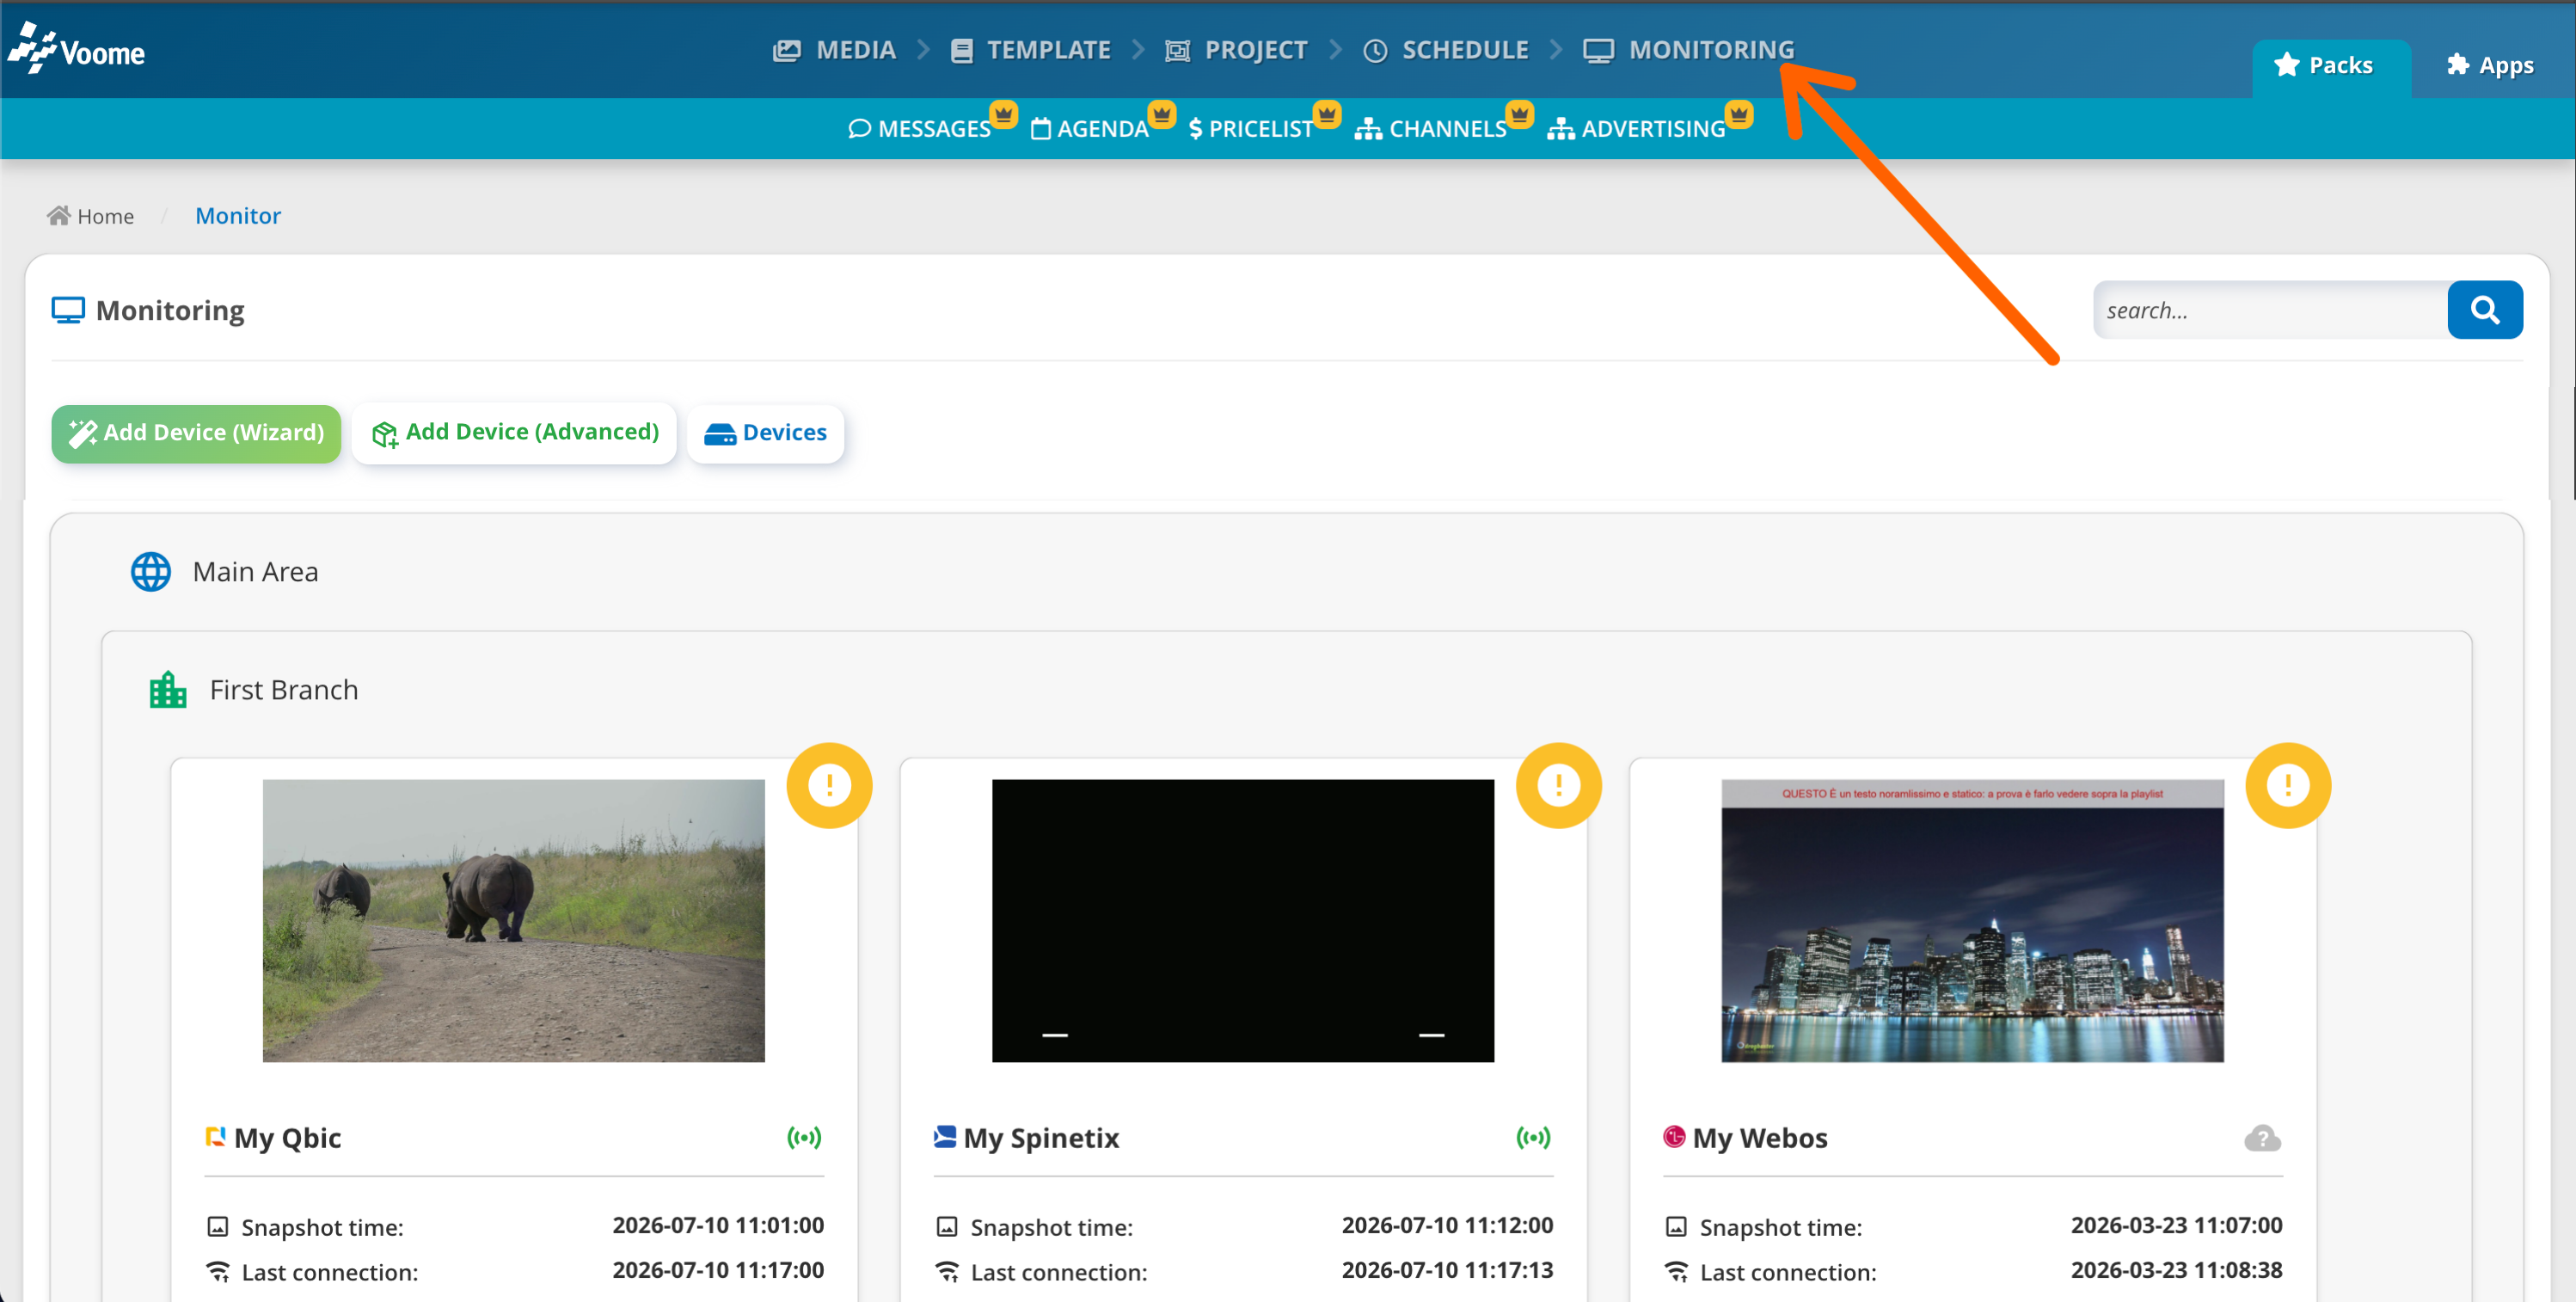Click the warning badge on My Qbic
This screenshot has height=1302, width=2576.
(x=829, y=786)
